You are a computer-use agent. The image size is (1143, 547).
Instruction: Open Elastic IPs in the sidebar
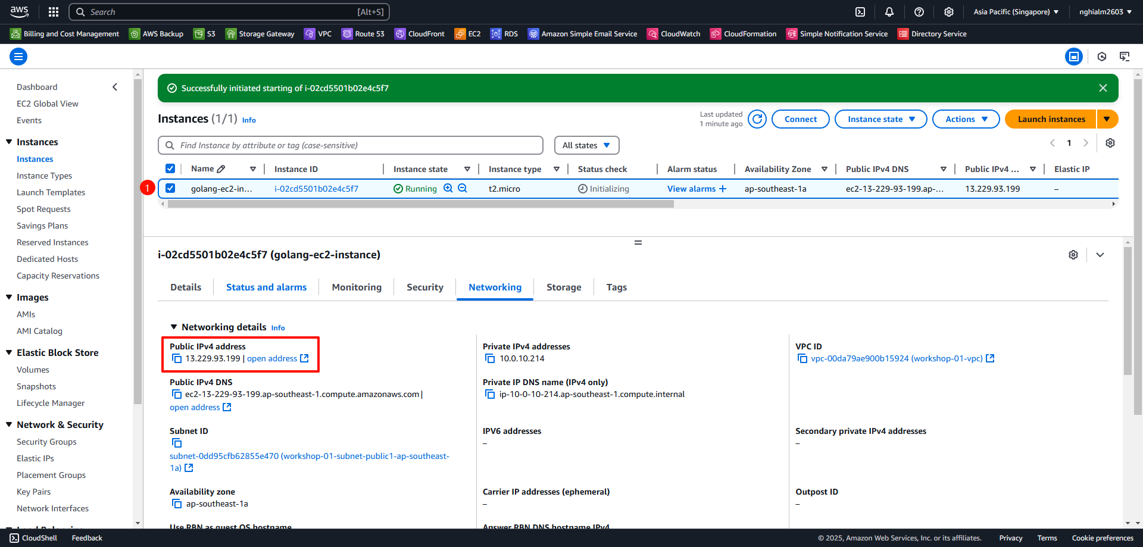(35, 458)
